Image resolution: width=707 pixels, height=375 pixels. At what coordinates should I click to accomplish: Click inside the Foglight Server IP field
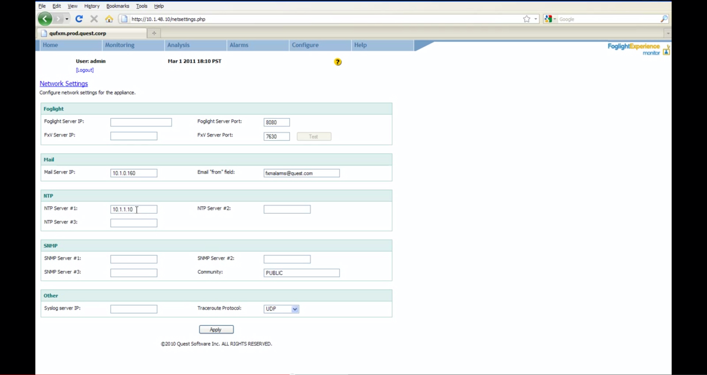(141, 122)
